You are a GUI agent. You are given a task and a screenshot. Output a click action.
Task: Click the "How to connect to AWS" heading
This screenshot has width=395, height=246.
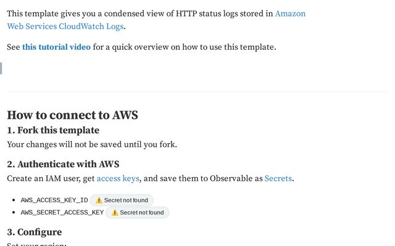[x=72, y=115]
